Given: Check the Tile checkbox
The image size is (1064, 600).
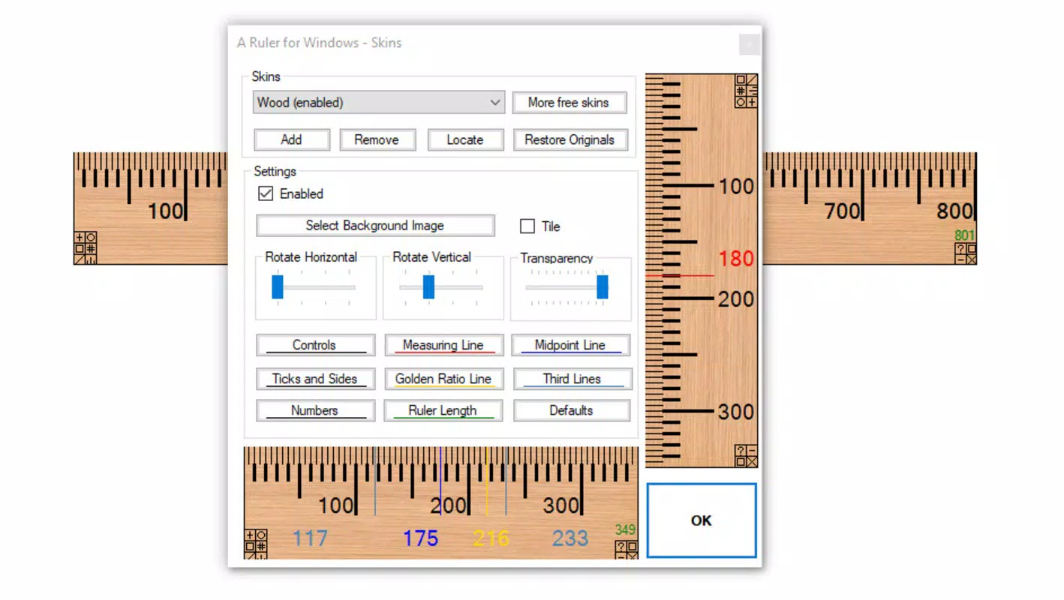Looking at the screenshot, I should [x=527, y=226].
